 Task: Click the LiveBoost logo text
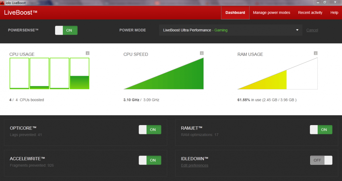click(21, 13)
